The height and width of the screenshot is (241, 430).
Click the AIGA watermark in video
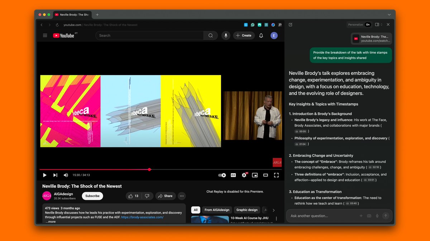point(277,162)
